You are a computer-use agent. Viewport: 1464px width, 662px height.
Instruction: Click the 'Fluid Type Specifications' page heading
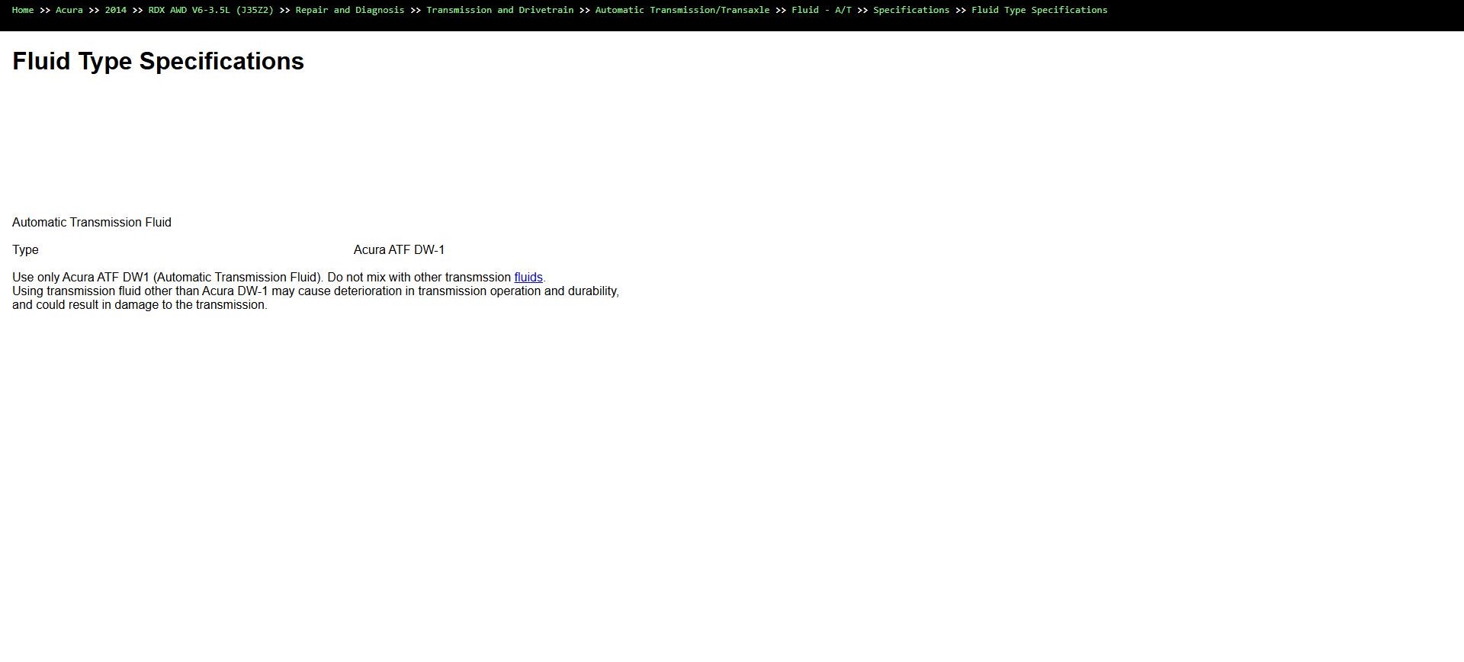click(x=159, y=61)
